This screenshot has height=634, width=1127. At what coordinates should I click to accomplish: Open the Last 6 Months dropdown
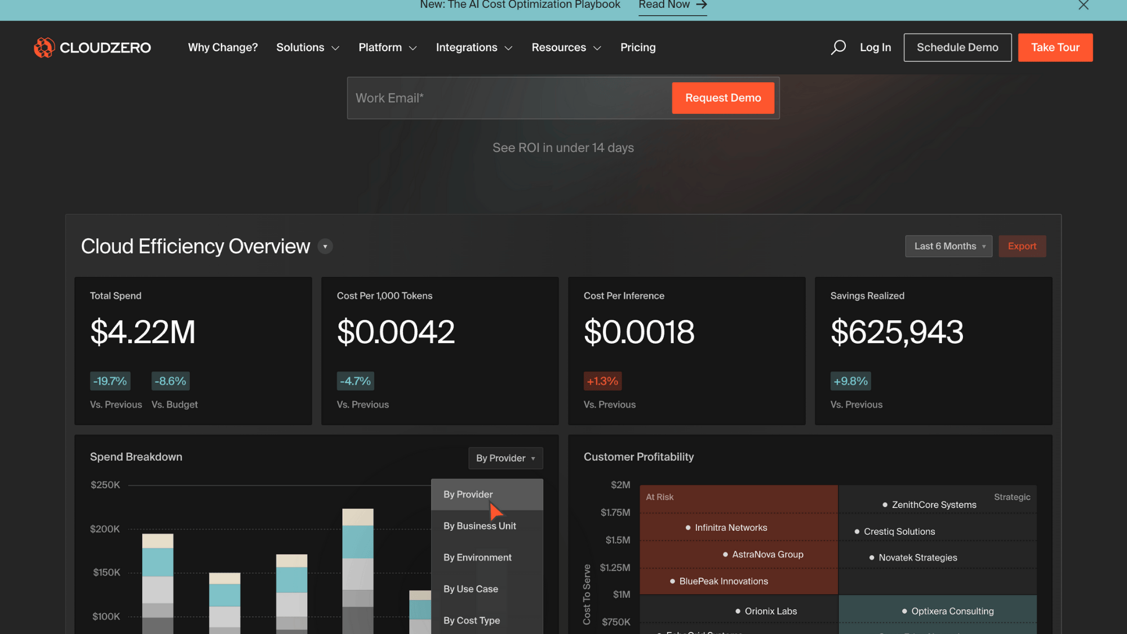948,246
